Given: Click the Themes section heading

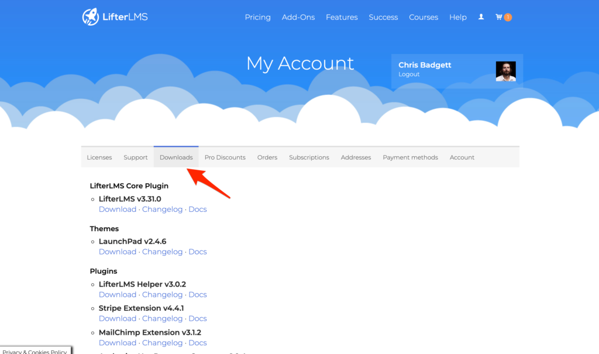Looking at the screenshot, I should (x=104, y=229).
